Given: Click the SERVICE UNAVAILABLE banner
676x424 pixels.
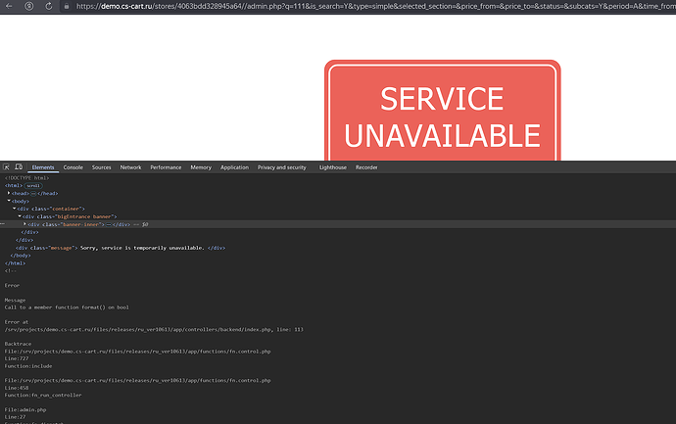Looking at the screenshot, I should 442,111.
